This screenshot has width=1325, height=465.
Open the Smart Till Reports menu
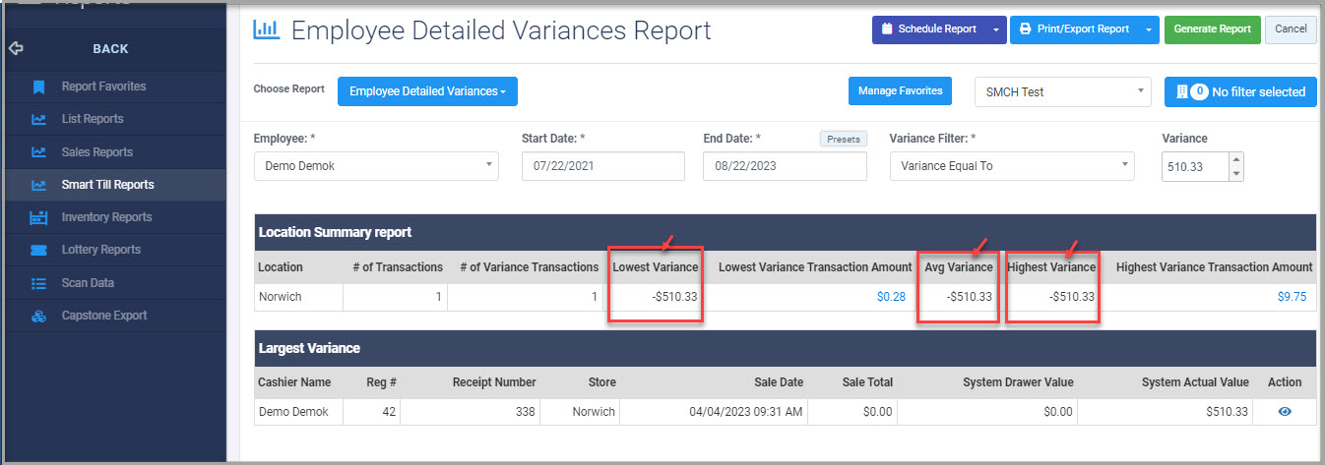coord(107,185)
